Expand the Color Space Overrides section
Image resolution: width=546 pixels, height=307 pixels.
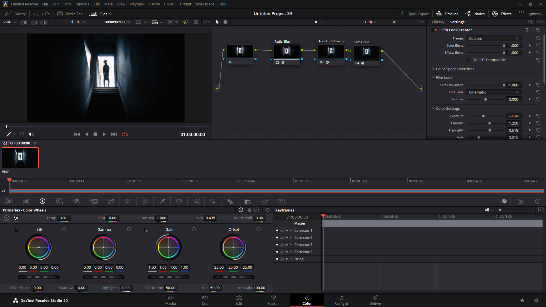453,69
